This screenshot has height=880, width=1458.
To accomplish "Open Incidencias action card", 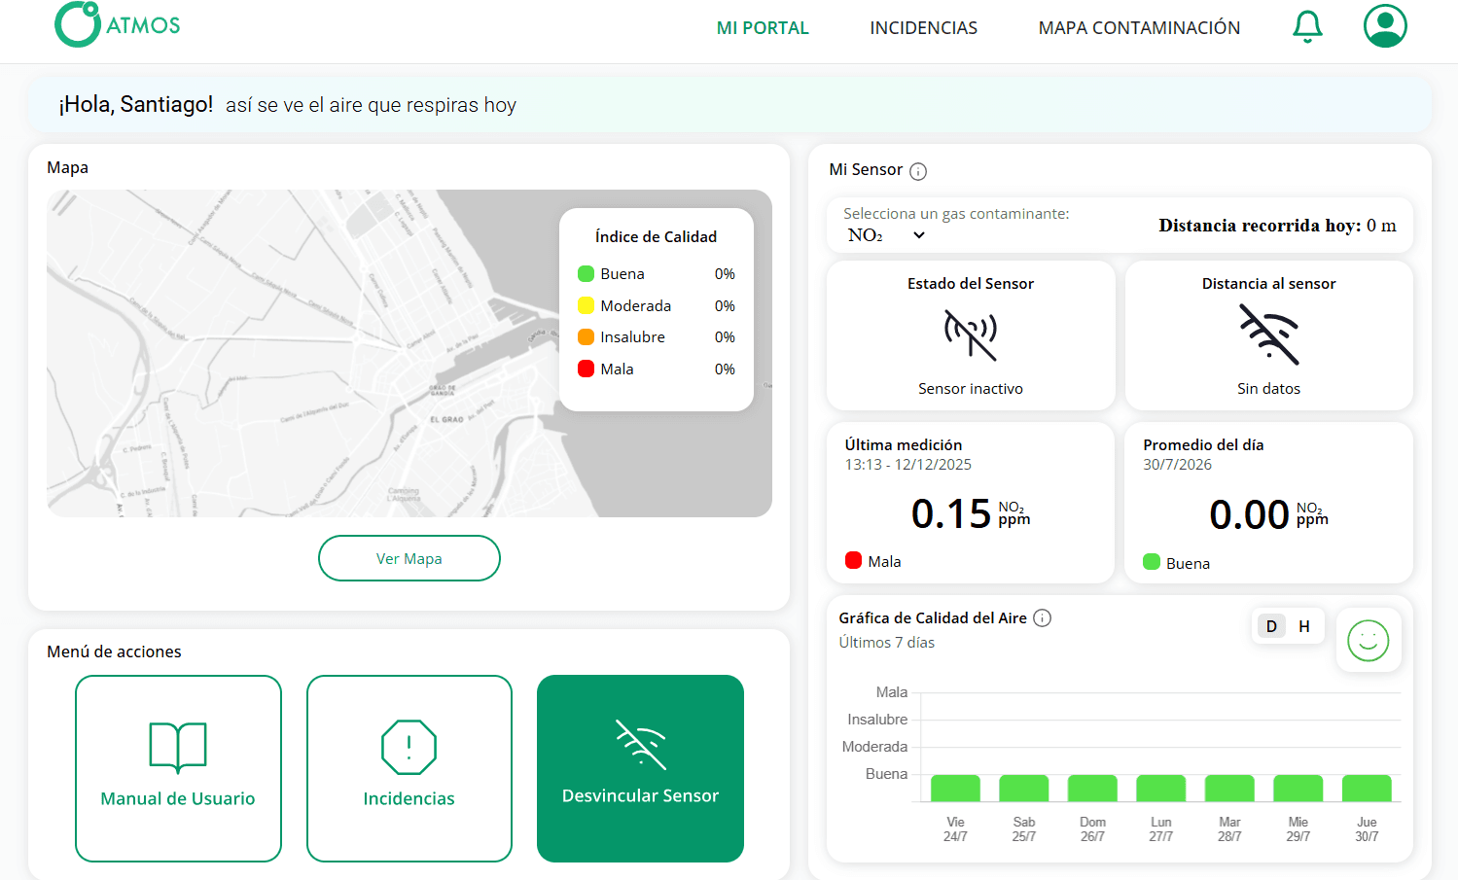I will 409,768.
